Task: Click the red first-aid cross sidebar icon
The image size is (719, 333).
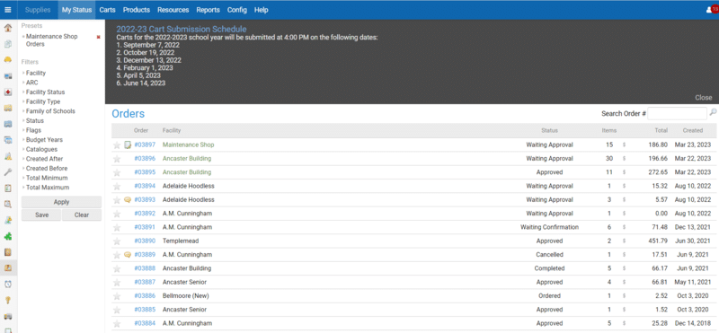Action: tap(8, 92)
